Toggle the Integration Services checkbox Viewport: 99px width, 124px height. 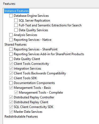[x=11, y=69]
